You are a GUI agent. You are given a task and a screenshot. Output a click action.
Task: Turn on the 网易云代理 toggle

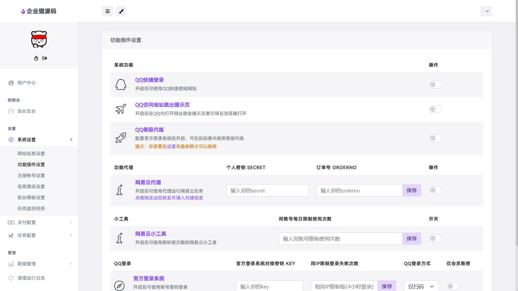click(x=435, y=190)
